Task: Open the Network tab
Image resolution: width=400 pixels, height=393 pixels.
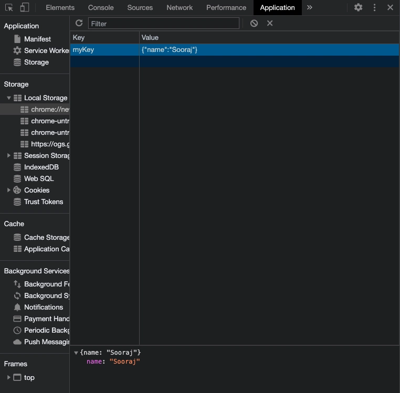Action: point(180,8)
